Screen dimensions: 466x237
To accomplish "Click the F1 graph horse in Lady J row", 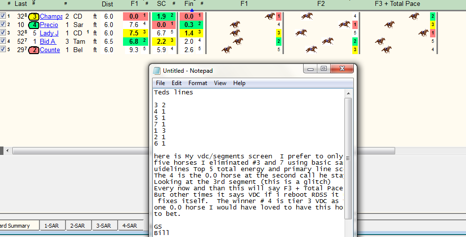I will (235, 32).
